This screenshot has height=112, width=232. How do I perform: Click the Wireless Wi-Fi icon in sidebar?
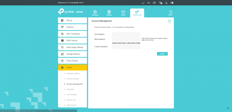(62, 27)
